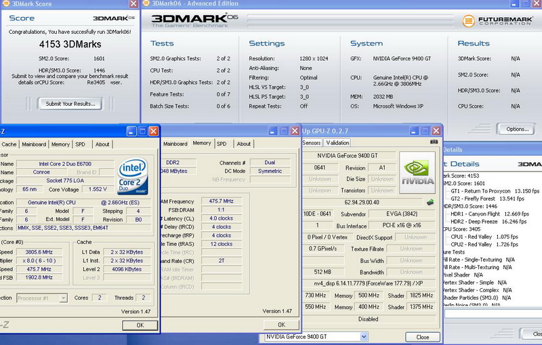
Task: Click the EVGA (3842) subvendor field
Action: [402, 214]
